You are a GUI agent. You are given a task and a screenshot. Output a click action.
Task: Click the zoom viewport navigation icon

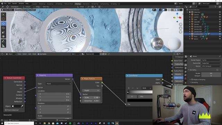point(181,24)
